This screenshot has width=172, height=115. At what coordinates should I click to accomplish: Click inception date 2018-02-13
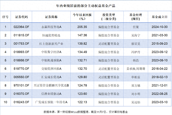tap(160, 77)
